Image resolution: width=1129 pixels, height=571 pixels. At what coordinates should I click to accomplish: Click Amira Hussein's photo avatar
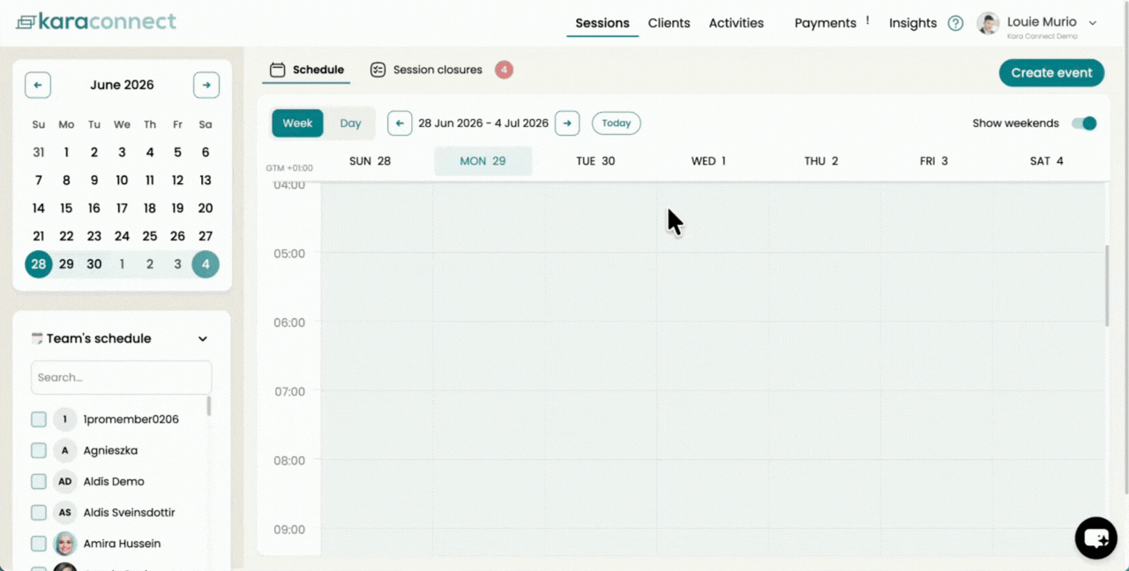[x=64, y=544]
